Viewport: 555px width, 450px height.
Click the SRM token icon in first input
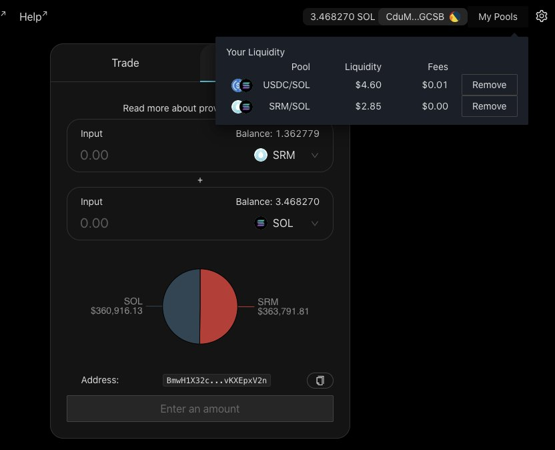coord(261,155)
